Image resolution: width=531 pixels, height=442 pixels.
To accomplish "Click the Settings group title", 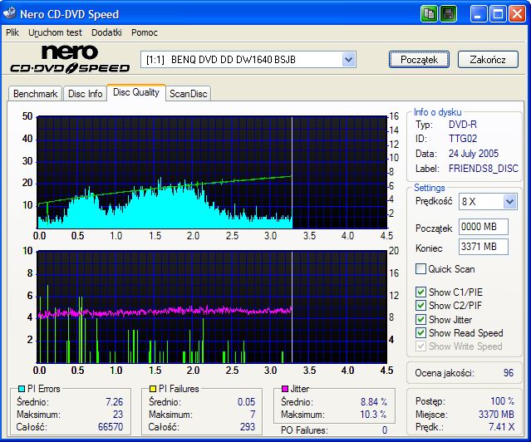I will click(430, 188).
